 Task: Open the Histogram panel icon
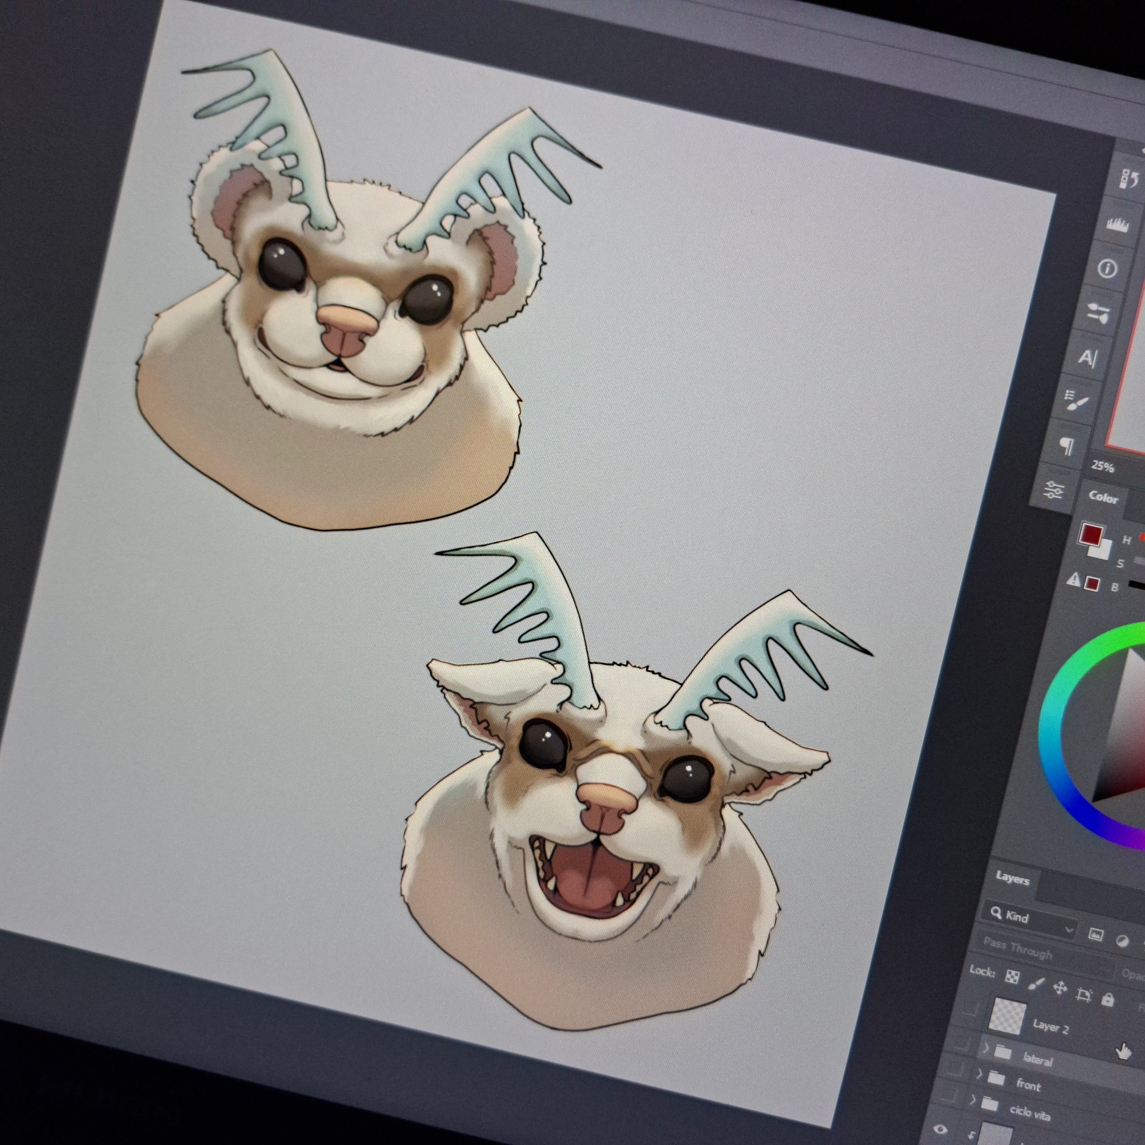pos(1117,225)
